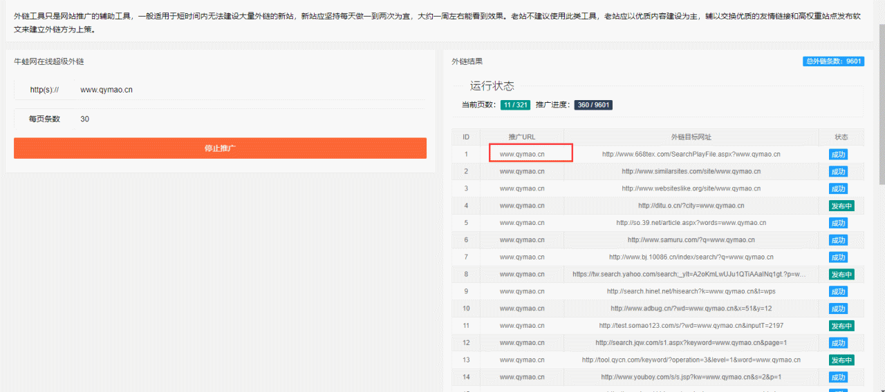Click the 发布中 status in row 4

[841, 206]
